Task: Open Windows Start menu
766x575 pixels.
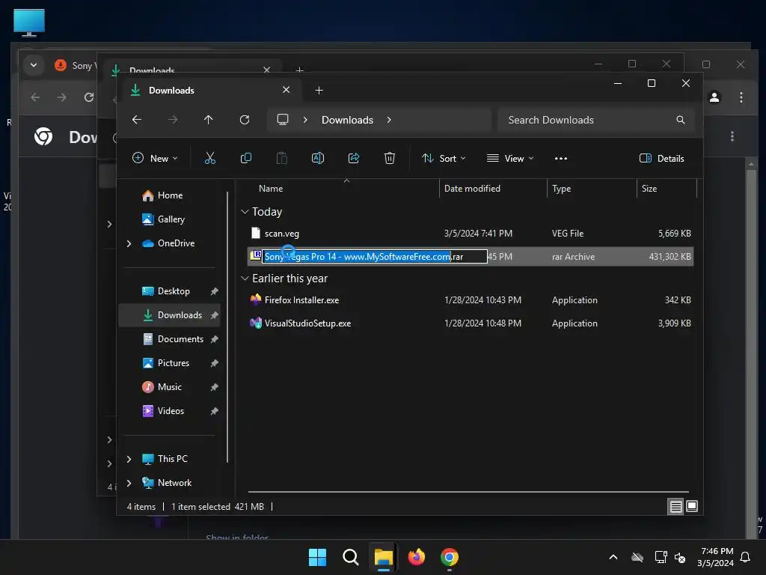Action: tap(317, 557)
